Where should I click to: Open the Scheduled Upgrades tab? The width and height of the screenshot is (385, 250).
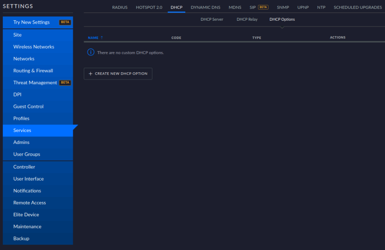[x=358, y=7]
